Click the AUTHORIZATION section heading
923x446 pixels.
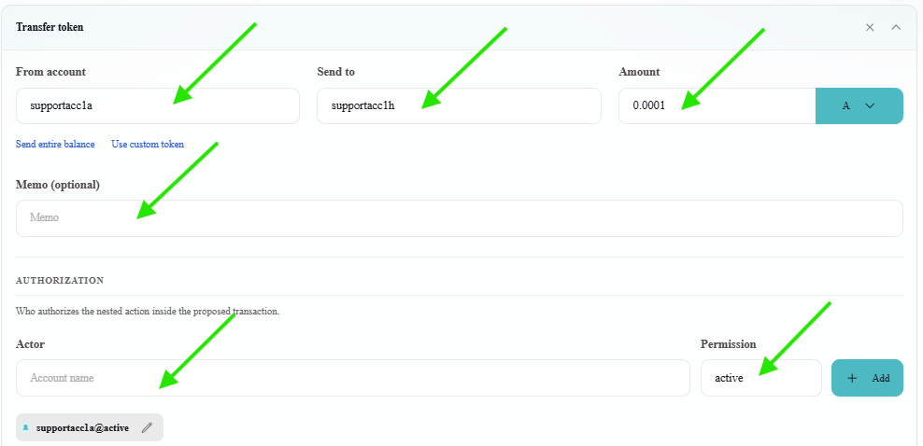click(60, 280)
